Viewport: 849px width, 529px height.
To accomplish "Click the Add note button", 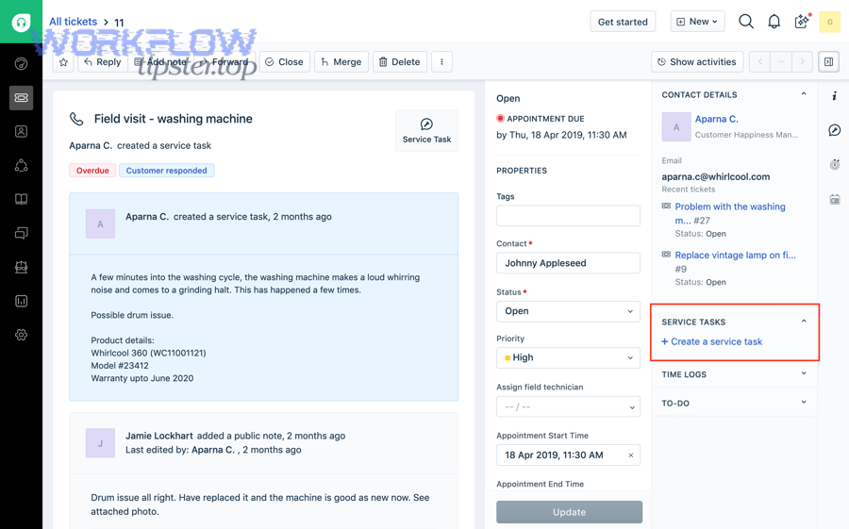I will (x=160, y=62).
